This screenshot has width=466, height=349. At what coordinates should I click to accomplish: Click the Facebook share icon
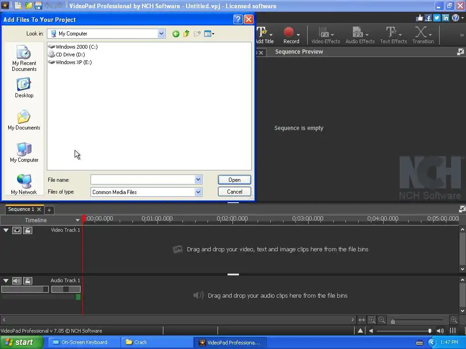point(428,18)
